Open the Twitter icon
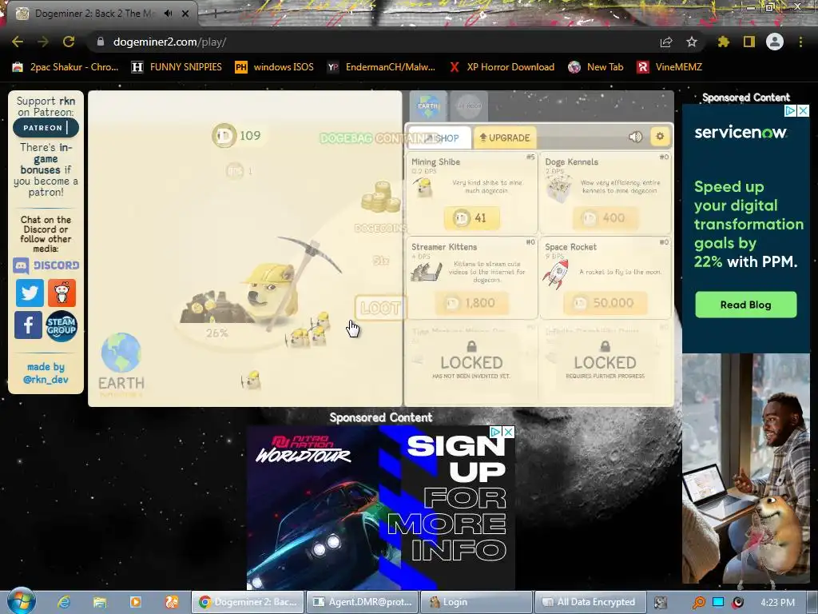Viewport: 818px width, 614px height. pos(30,293)
